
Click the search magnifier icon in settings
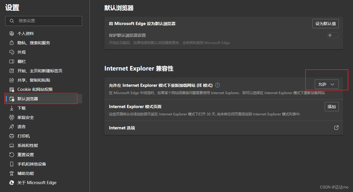pos(12,21)
